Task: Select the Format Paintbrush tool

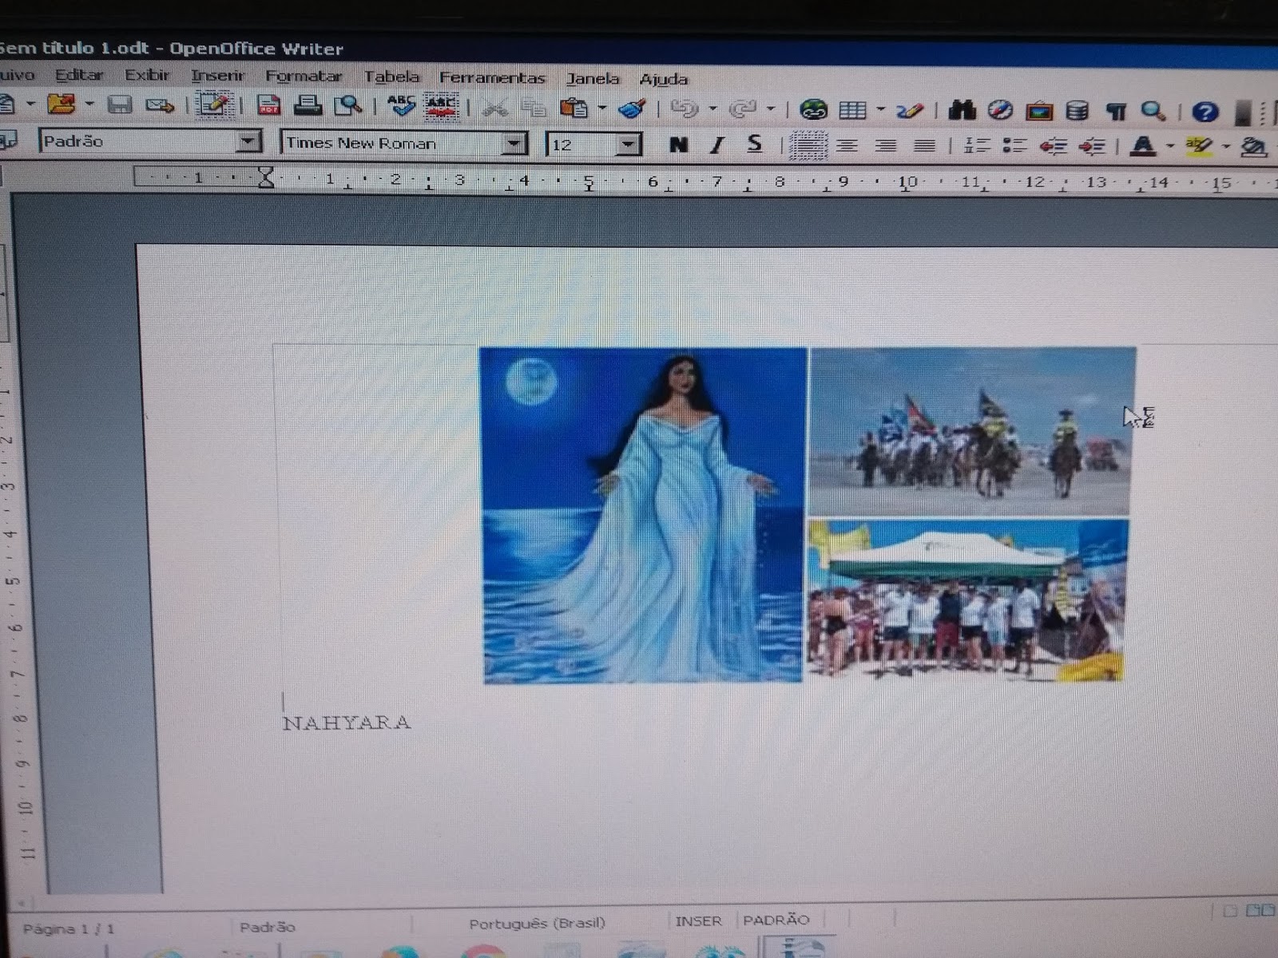Action: pos(632,108)
